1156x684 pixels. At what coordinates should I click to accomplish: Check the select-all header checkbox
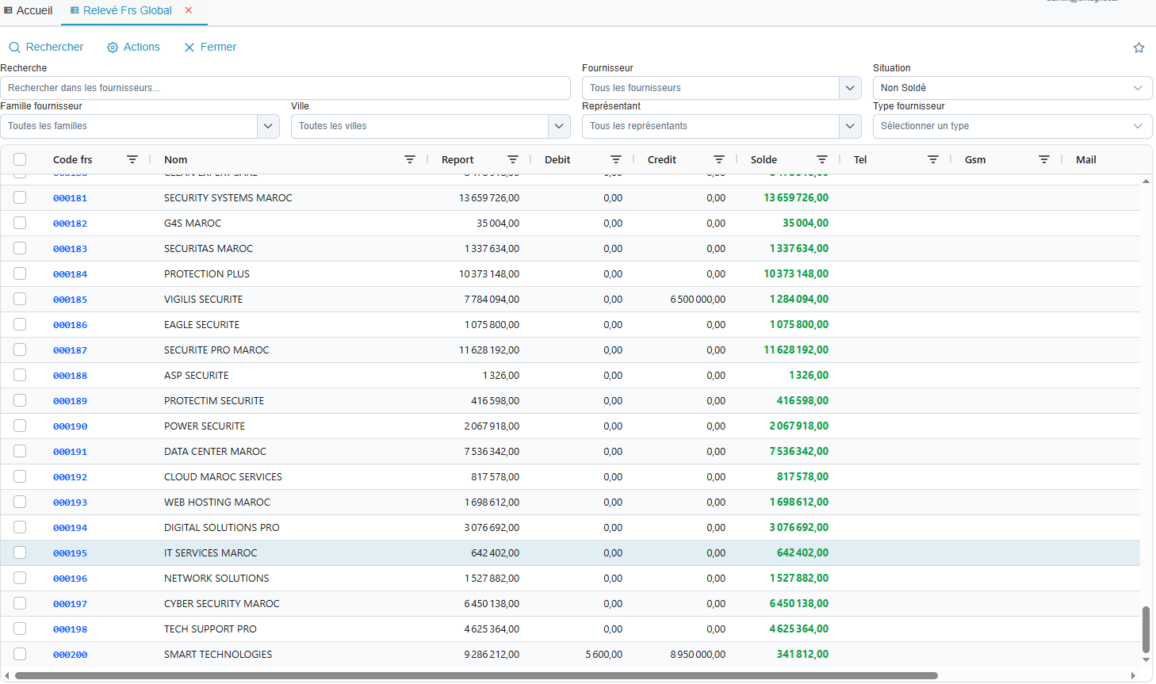pyautogui.click(x=20, y=159)
